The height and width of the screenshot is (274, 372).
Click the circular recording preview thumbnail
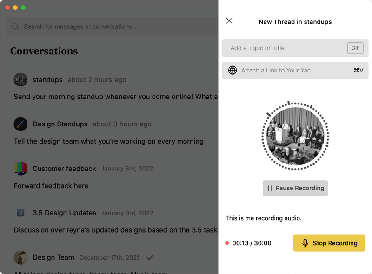[295, 136]
